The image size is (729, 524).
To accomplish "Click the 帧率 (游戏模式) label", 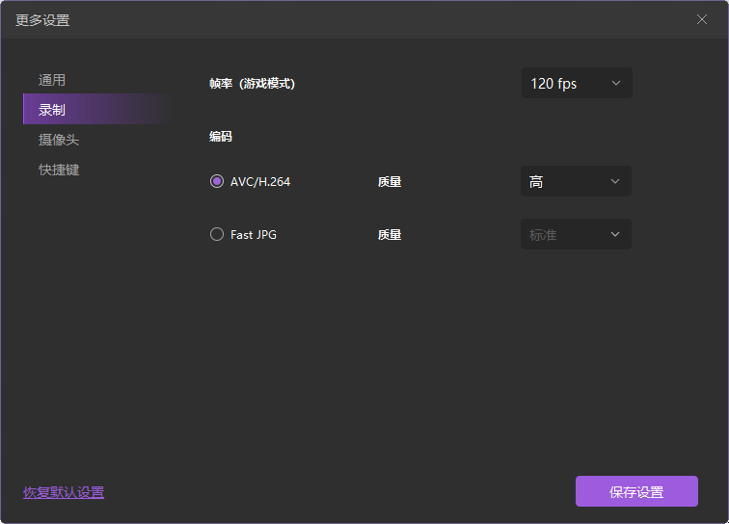I will 252,84.
